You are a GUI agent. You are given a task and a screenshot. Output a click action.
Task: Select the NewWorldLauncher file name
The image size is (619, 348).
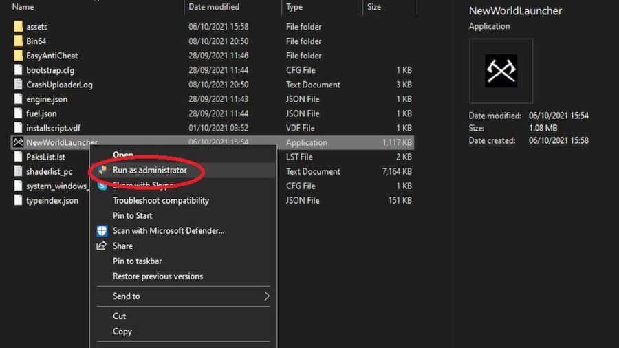(x=62, y=142)
